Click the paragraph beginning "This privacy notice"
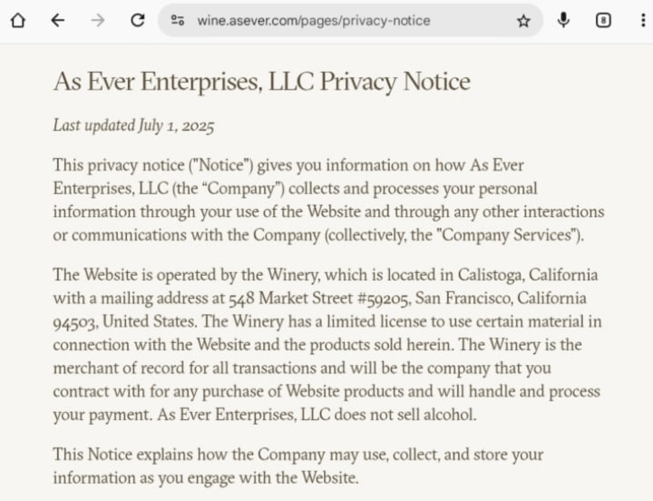This screenshot has width=653, height=501. coord(326,200)
